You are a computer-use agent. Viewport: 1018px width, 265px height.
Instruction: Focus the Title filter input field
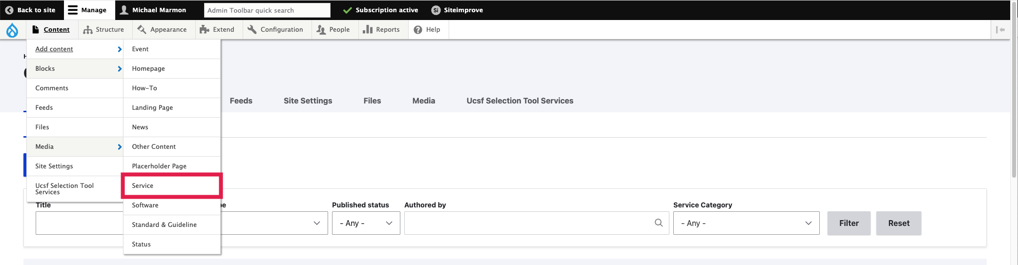pos(79,223)
